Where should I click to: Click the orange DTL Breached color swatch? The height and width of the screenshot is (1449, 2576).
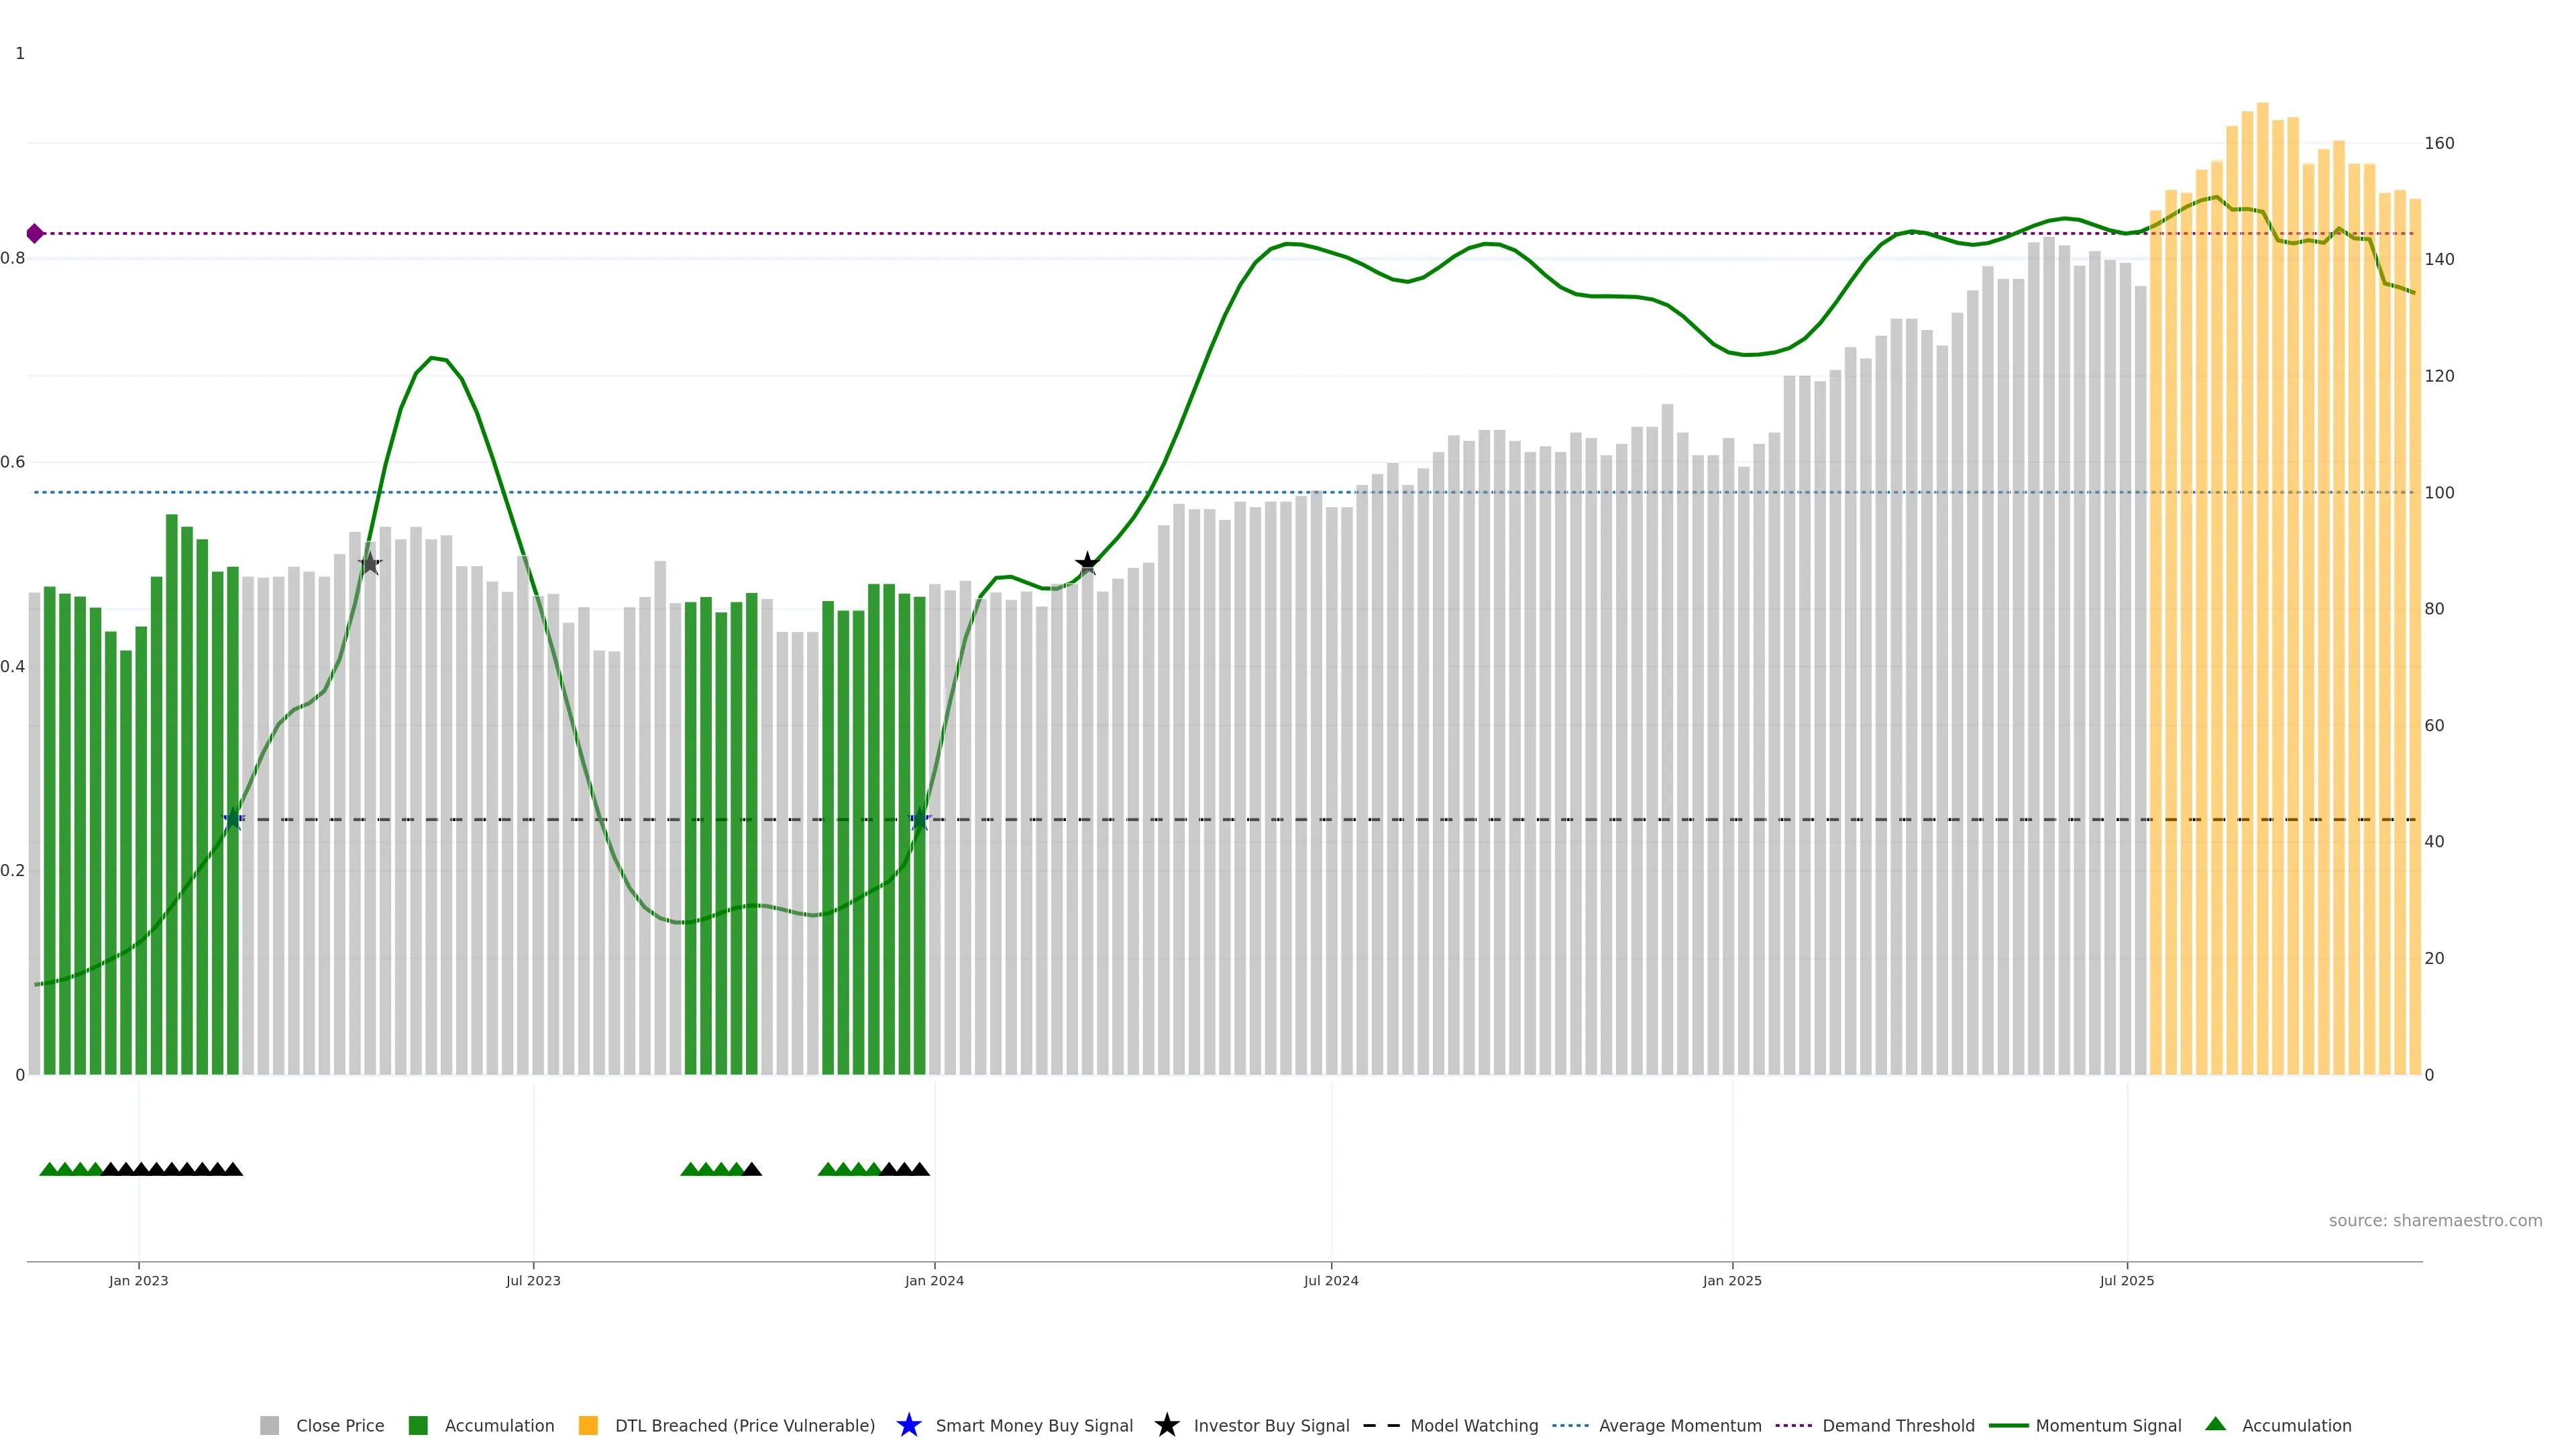(588, 1426)
